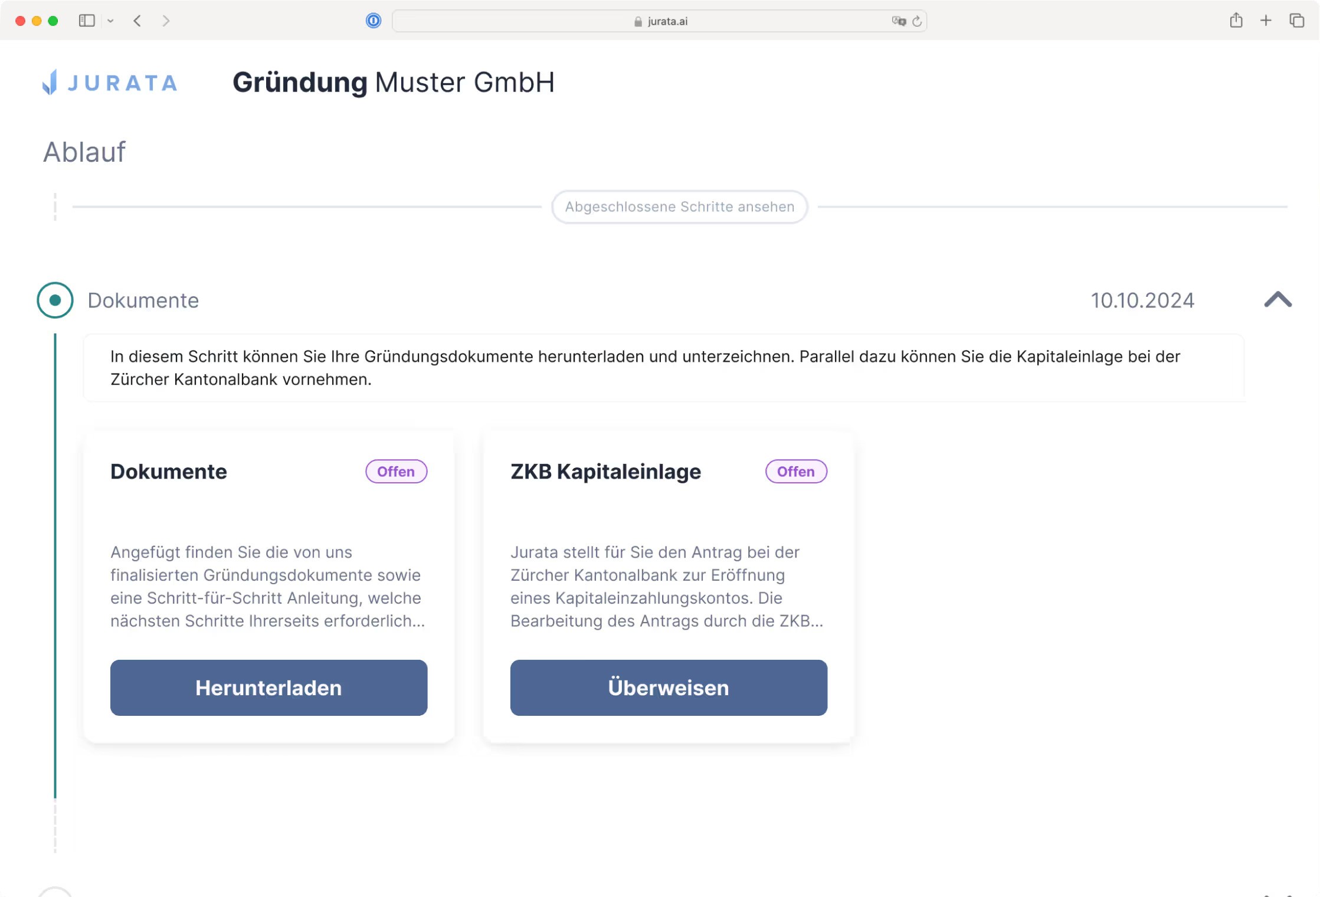Click the intro text 'In diesem Schritt können Sie'

pos(646,368)
